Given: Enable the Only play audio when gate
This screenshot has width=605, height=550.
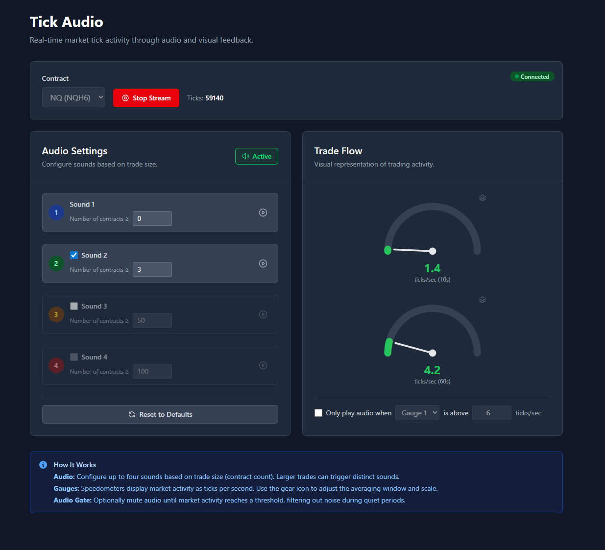Looking at the screenshot, I should 318,413.
